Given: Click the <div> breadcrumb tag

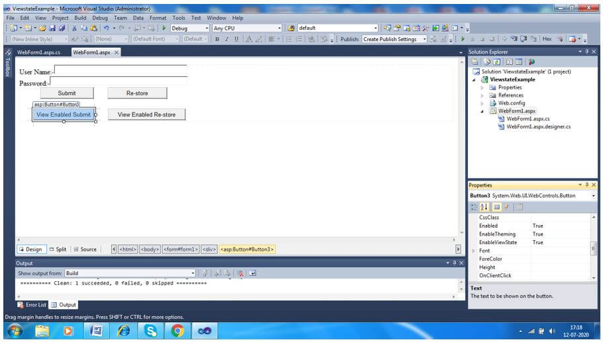Looking at the screenshot, I should click(209, 249).
